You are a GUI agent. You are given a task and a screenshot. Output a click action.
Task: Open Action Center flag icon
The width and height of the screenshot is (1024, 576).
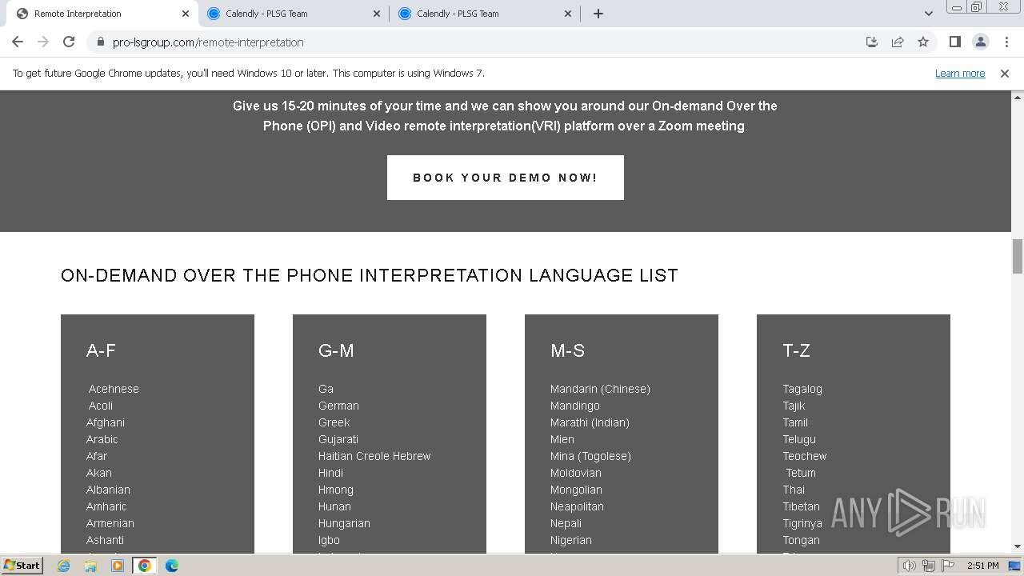point(948,566)
